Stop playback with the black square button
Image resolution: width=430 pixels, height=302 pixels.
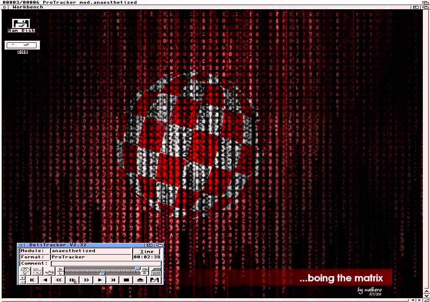point(126,280)
